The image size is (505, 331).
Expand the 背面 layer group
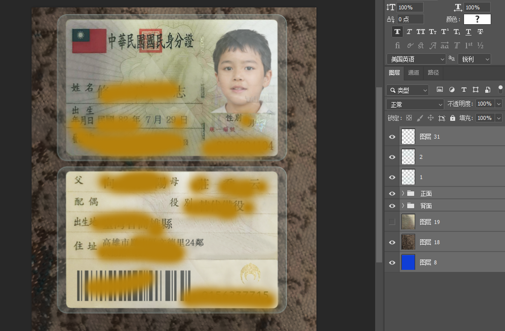coord(403,205)
